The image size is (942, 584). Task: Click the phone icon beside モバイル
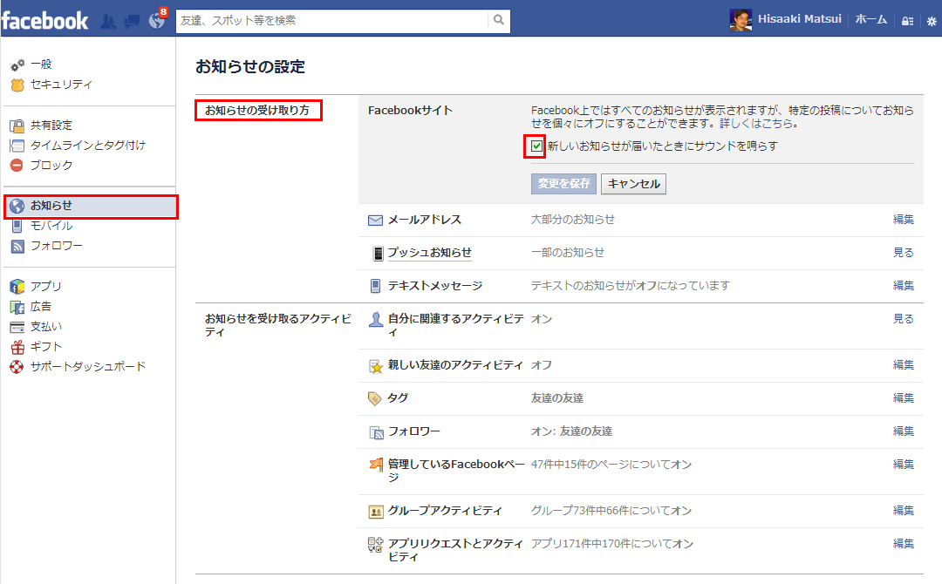coord(17,226)
